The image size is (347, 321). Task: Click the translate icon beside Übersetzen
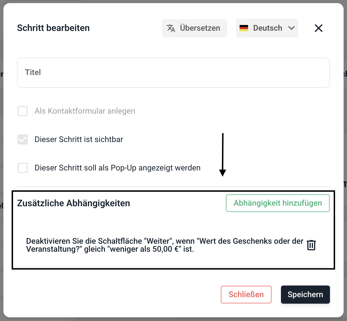point(171,28)
